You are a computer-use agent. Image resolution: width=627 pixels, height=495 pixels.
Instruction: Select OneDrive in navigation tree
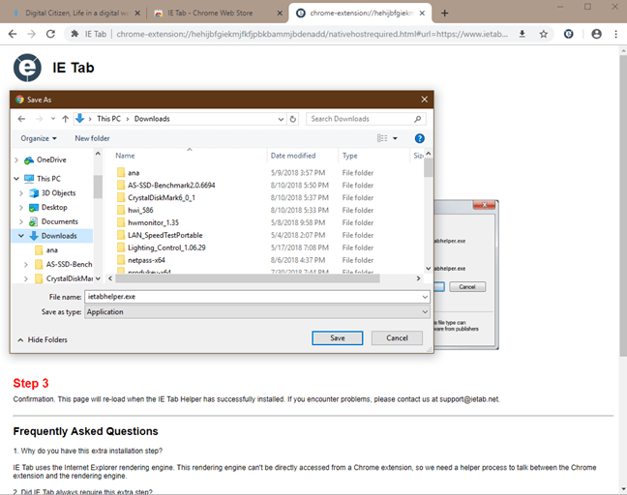[x=51, y=160]
